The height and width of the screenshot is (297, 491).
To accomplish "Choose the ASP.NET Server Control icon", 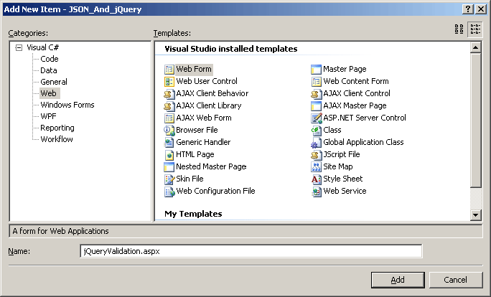I will click(x=317, y=118).
